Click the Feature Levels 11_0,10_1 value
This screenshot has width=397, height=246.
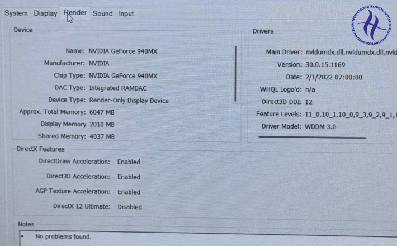[351, 115]
